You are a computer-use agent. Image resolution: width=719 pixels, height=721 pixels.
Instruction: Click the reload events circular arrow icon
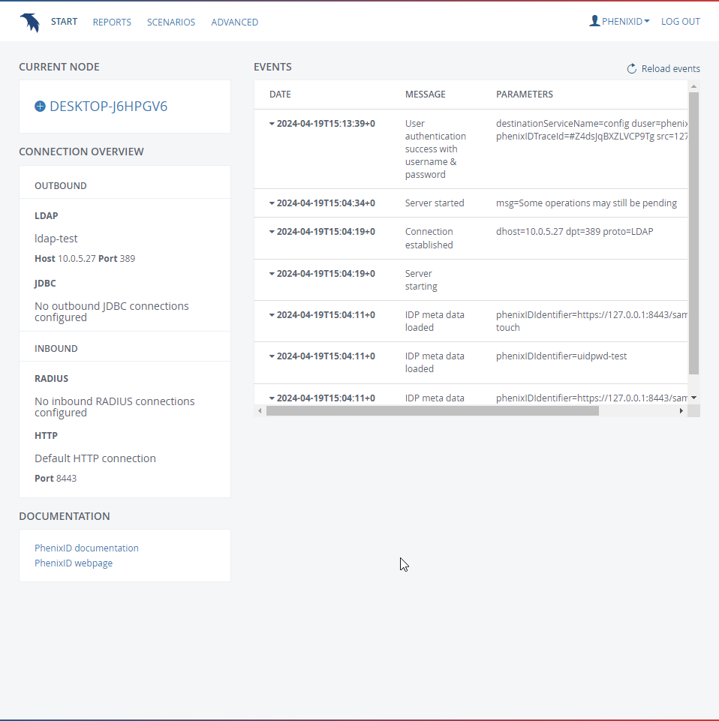pyautogui.click(x=632, y=68)
